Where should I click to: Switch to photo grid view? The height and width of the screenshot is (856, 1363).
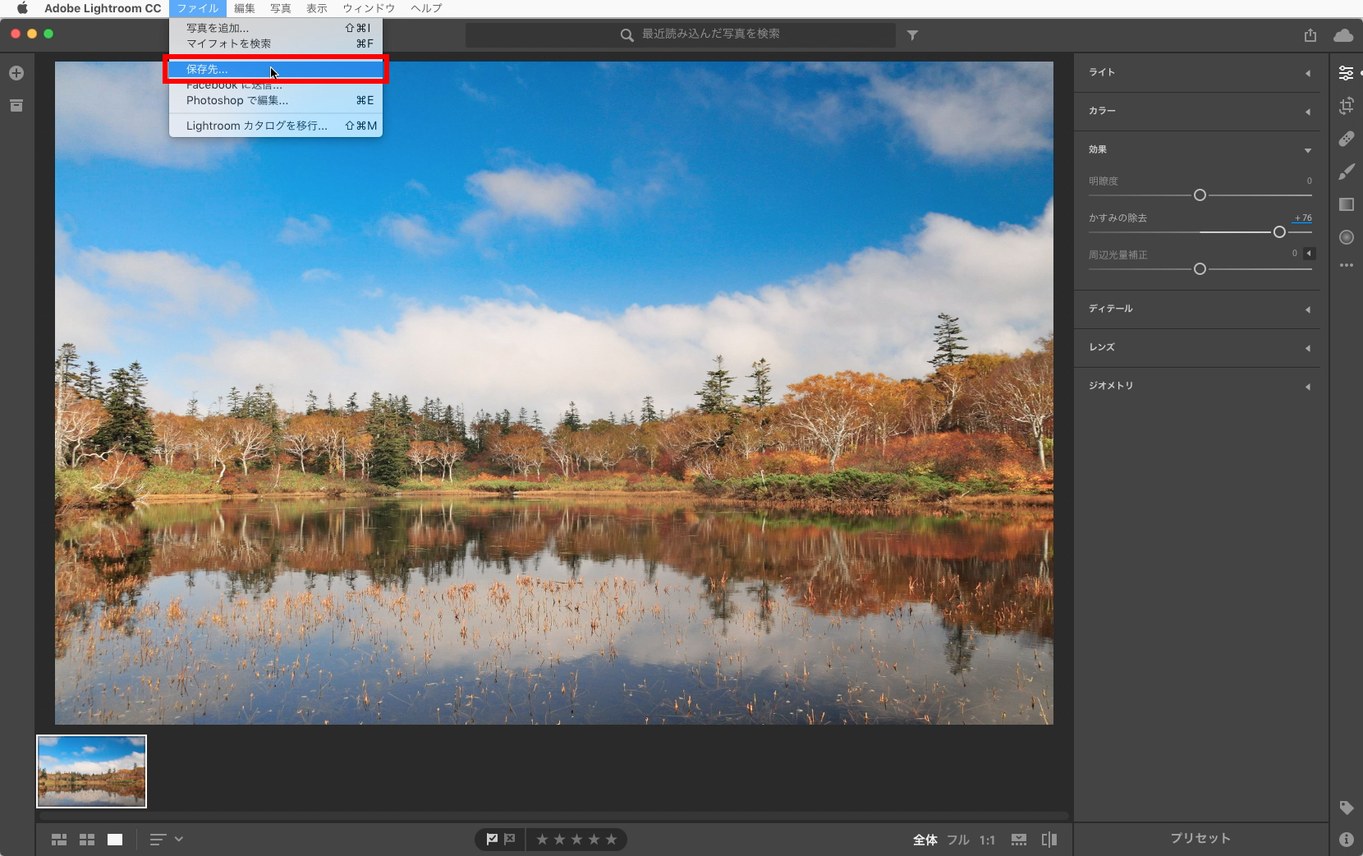click(59, 840)
